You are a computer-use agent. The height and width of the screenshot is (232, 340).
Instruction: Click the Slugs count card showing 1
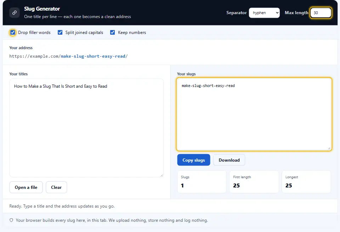(x=202, y=182)
